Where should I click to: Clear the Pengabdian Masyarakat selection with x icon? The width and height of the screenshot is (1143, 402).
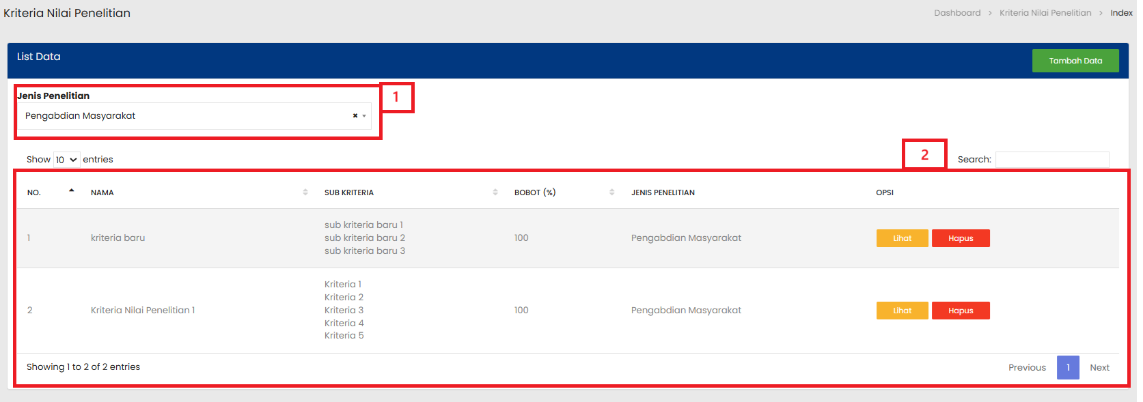[x=355, y=116]
